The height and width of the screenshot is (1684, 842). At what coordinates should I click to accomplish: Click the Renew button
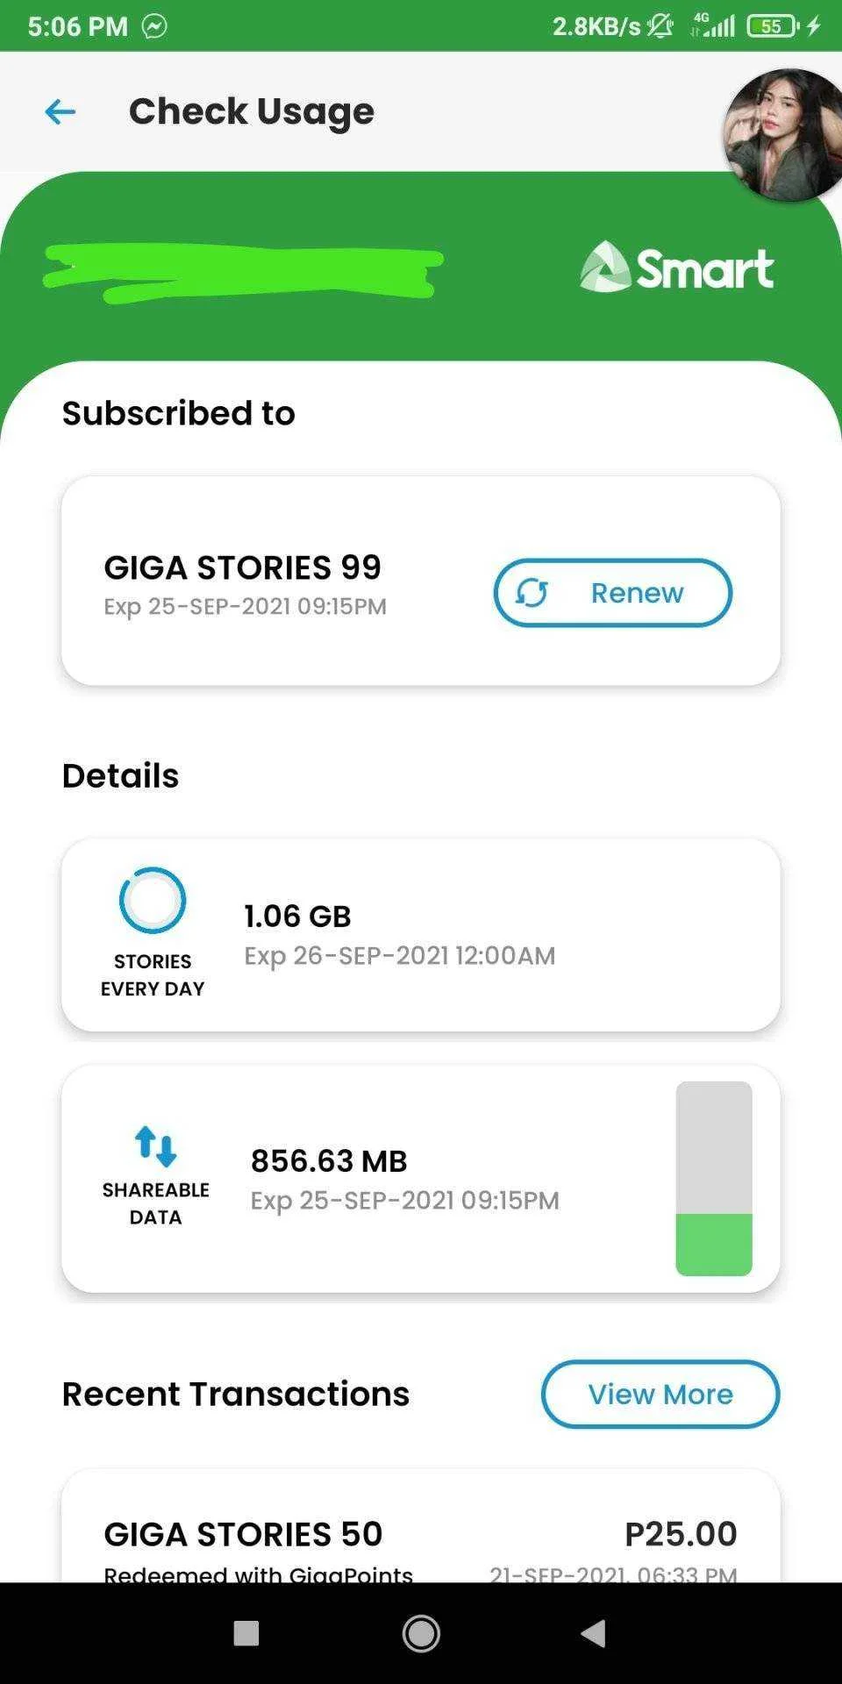pos(612,593)
